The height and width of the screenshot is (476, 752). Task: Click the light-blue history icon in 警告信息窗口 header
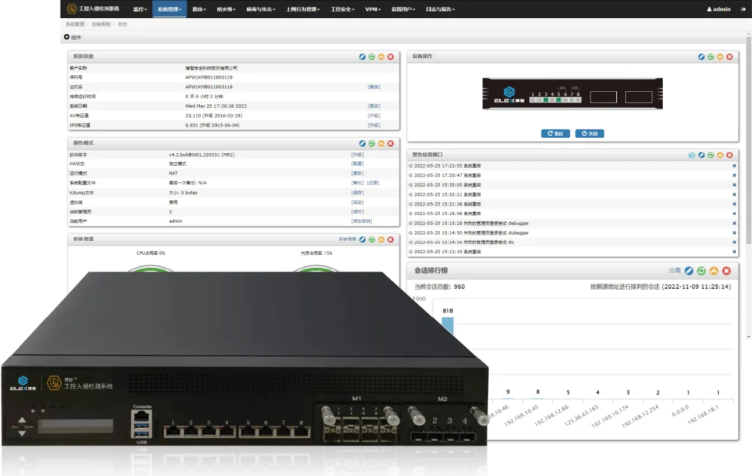pyautogui.click(x=691, y=154)
